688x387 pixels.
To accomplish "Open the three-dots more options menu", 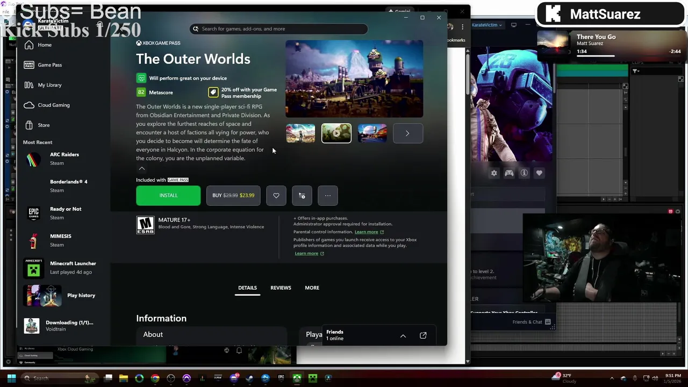I will pyautogui.click(x=328, y=196).
